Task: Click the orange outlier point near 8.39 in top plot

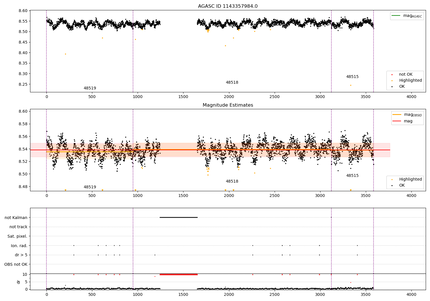Action: click(65, 54)
